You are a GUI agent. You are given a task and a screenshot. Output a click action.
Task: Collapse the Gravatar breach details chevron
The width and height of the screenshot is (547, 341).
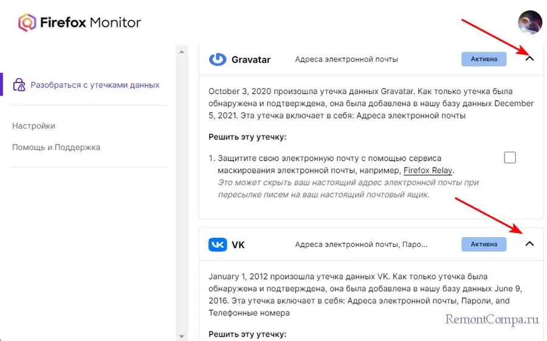pos(529,59)
